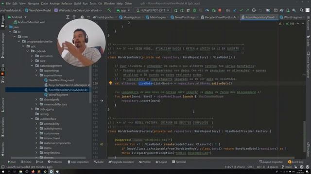Viewport: 311px width, 174px height.
Task: Click the Git commit checkmark icon
Action: tap(241, 10)
